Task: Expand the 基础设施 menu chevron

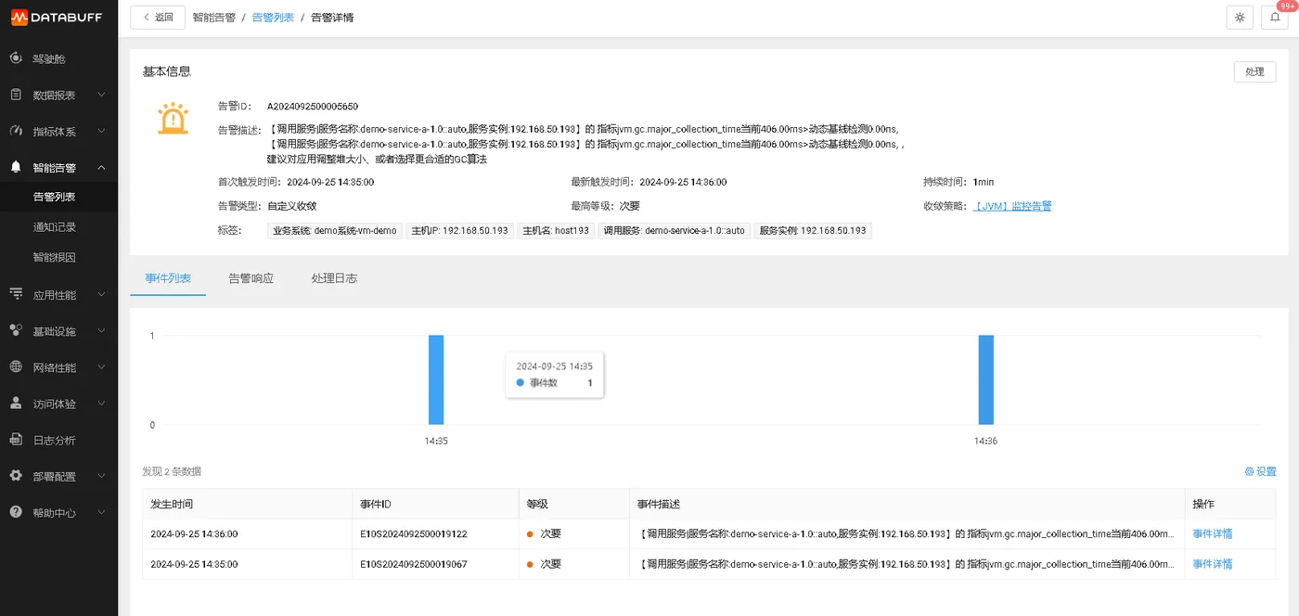Action: (x=101, y=330)
